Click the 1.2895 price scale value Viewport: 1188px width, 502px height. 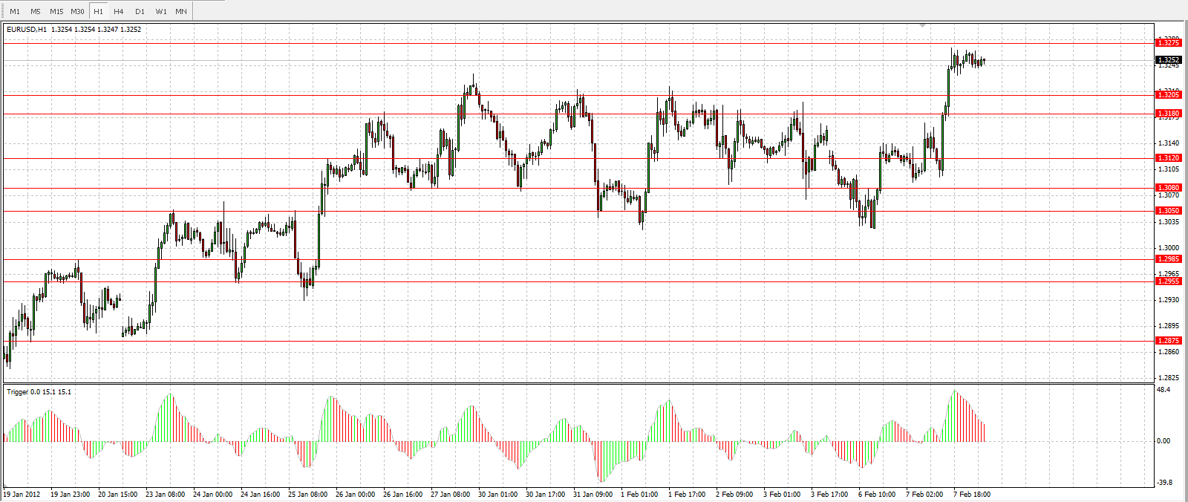[1169, 326]
